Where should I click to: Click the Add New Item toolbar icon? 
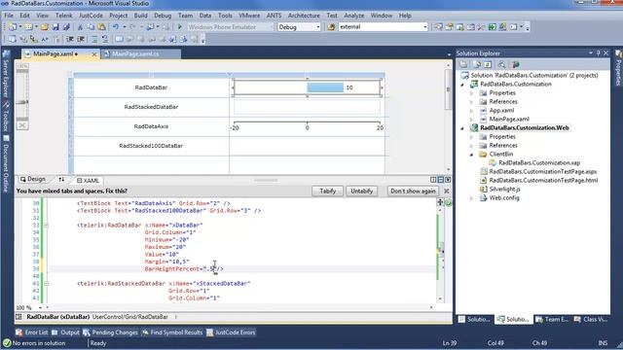tap(28, 27)
